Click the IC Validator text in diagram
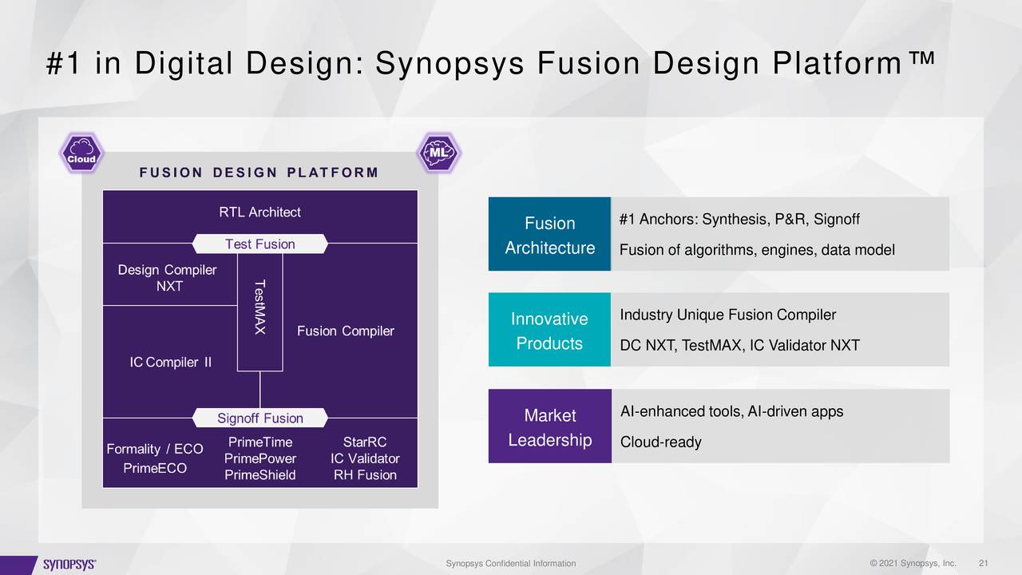The width and height of the screenshot is (1022, 575). click(x=365, y=458)
